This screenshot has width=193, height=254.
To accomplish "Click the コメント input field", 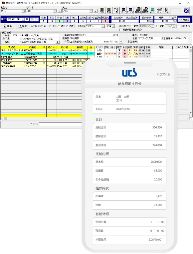I will coord(60,124).
